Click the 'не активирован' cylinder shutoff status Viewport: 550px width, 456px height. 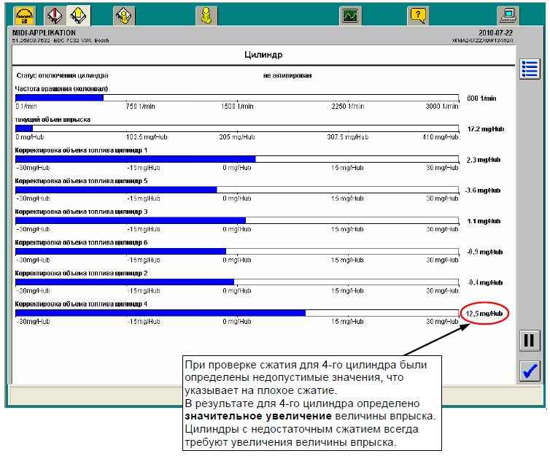pos(287,75)
